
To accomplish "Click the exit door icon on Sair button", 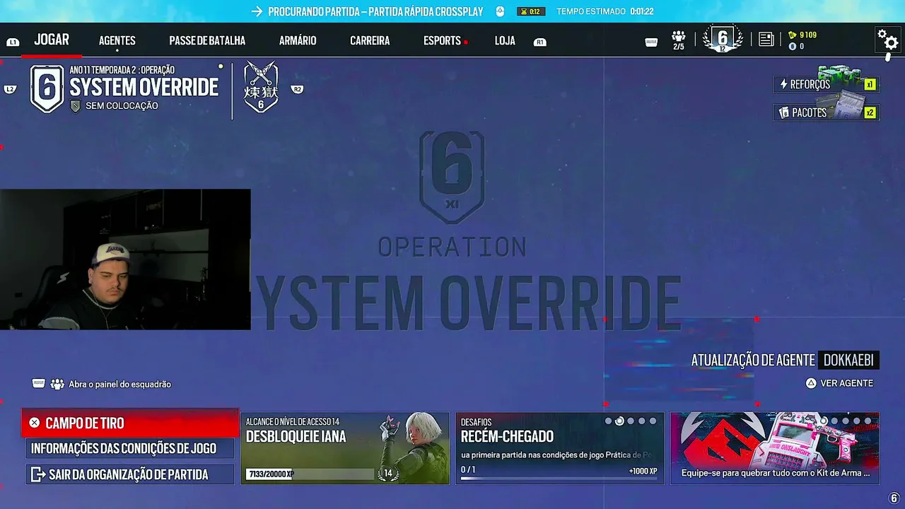I will [37, 474].
